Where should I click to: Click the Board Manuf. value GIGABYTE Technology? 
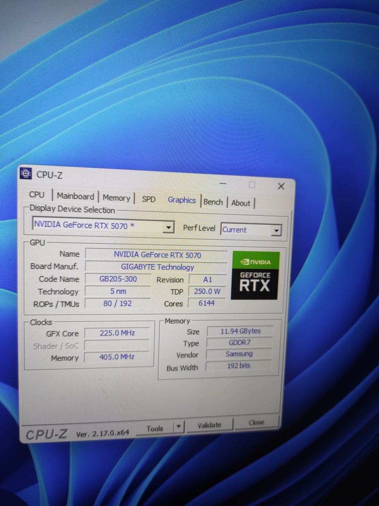(157, 267)
